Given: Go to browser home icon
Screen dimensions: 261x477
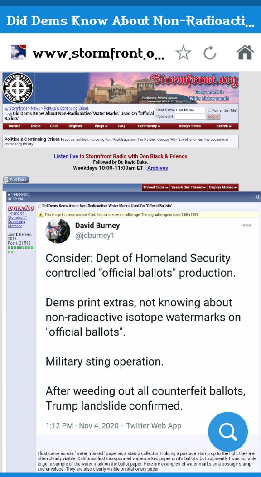Looking at the screenshot, I should tap(245, 53).
